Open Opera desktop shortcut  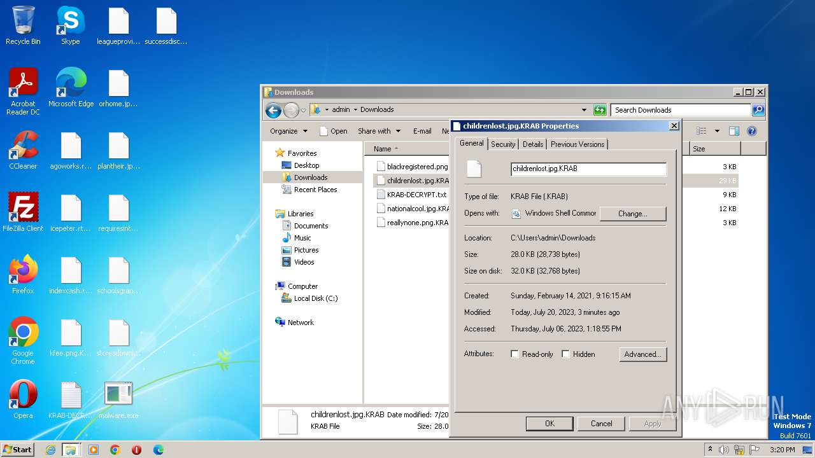point(23,399)
